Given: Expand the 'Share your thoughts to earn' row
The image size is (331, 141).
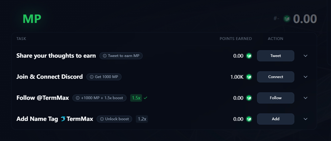Looking at the screenshot, I should tap(306, 56).
